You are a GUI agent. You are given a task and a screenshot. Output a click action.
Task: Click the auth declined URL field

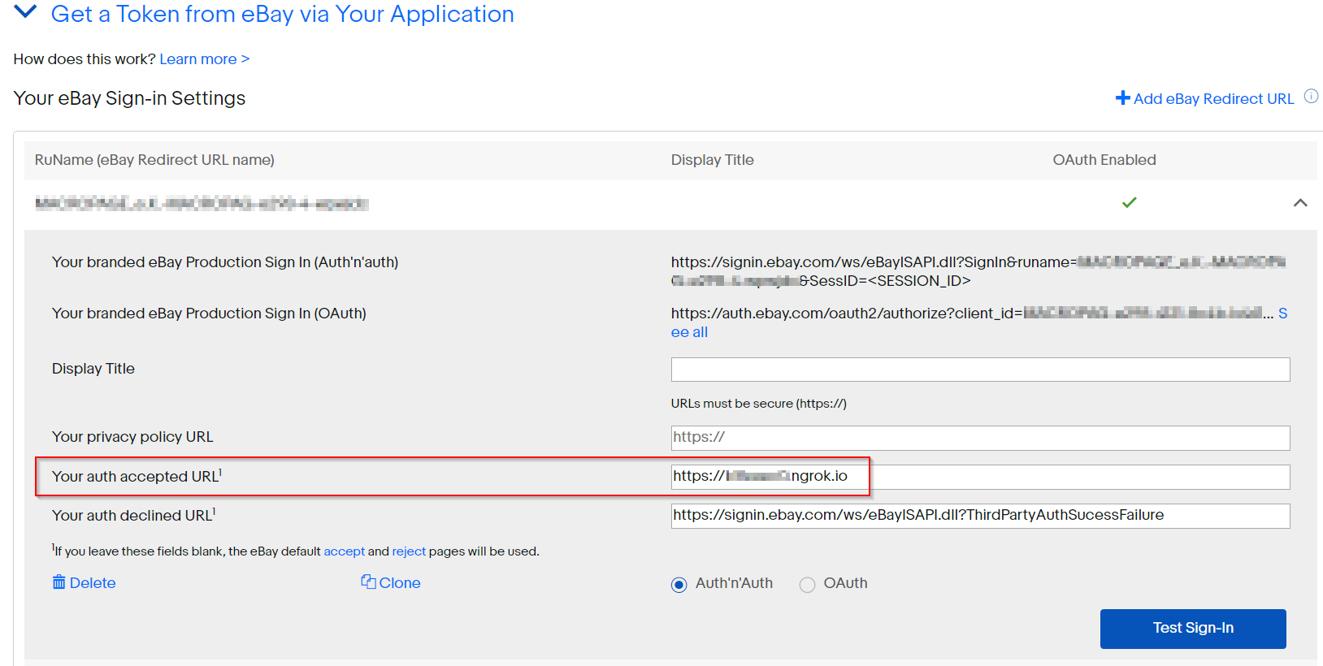(x=980, y=516)
